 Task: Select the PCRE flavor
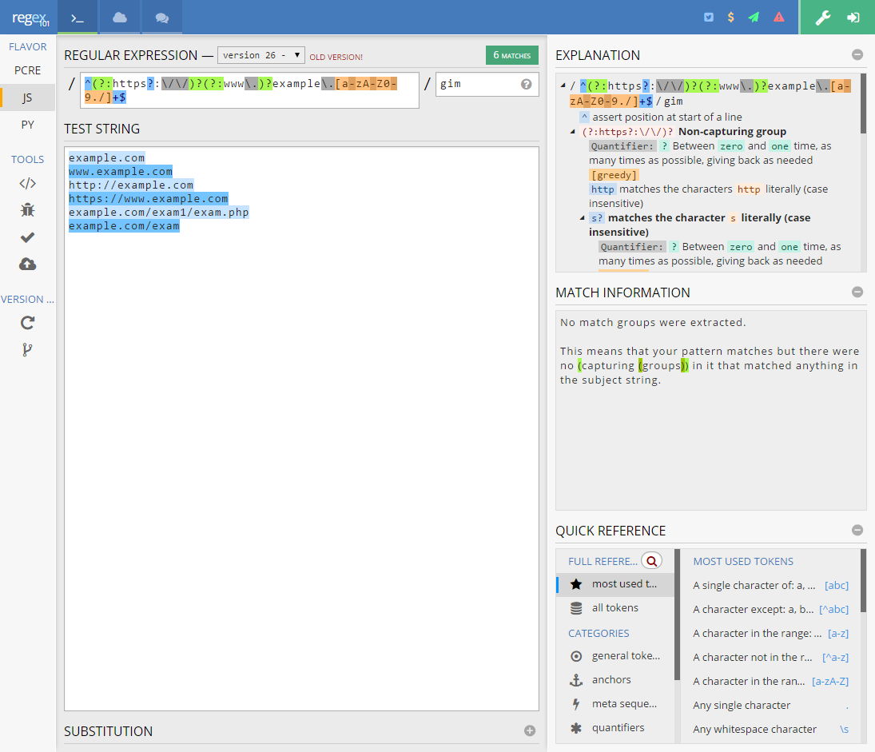tap(27, 70)
